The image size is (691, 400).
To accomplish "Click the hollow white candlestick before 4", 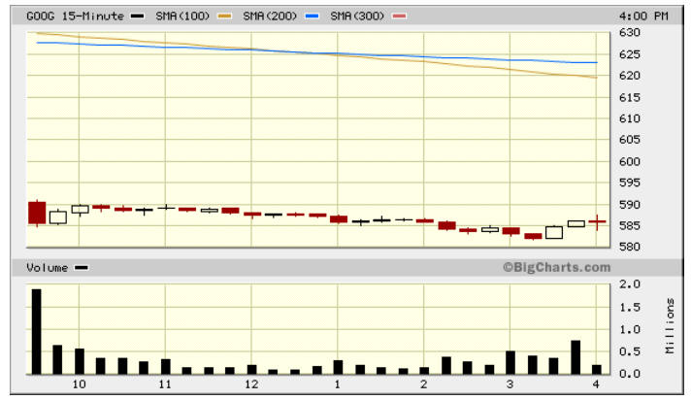I will point(576,223).
